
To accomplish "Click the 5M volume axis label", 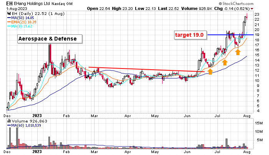I will tap(259, 140).
